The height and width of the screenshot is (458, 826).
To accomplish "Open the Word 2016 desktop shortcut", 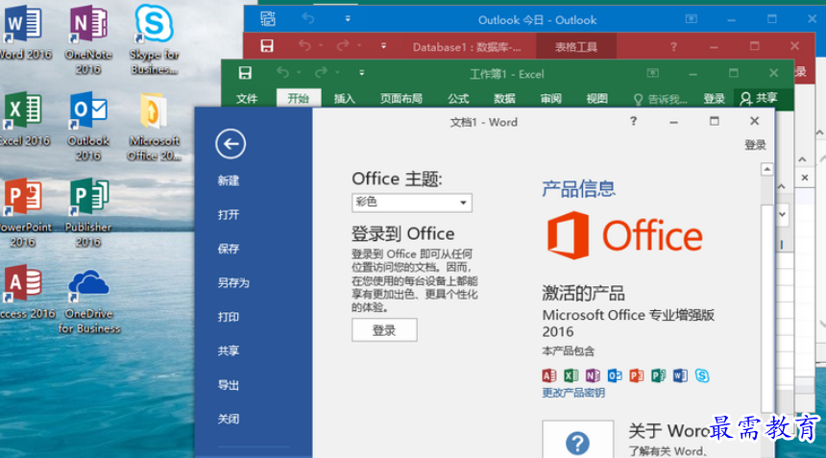I will 24,32.
